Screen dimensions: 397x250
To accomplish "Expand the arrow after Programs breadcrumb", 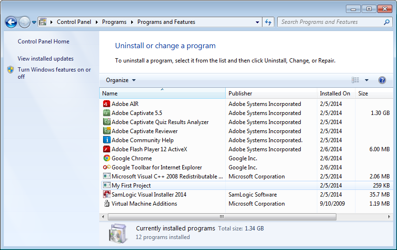I will coord(132,22).
